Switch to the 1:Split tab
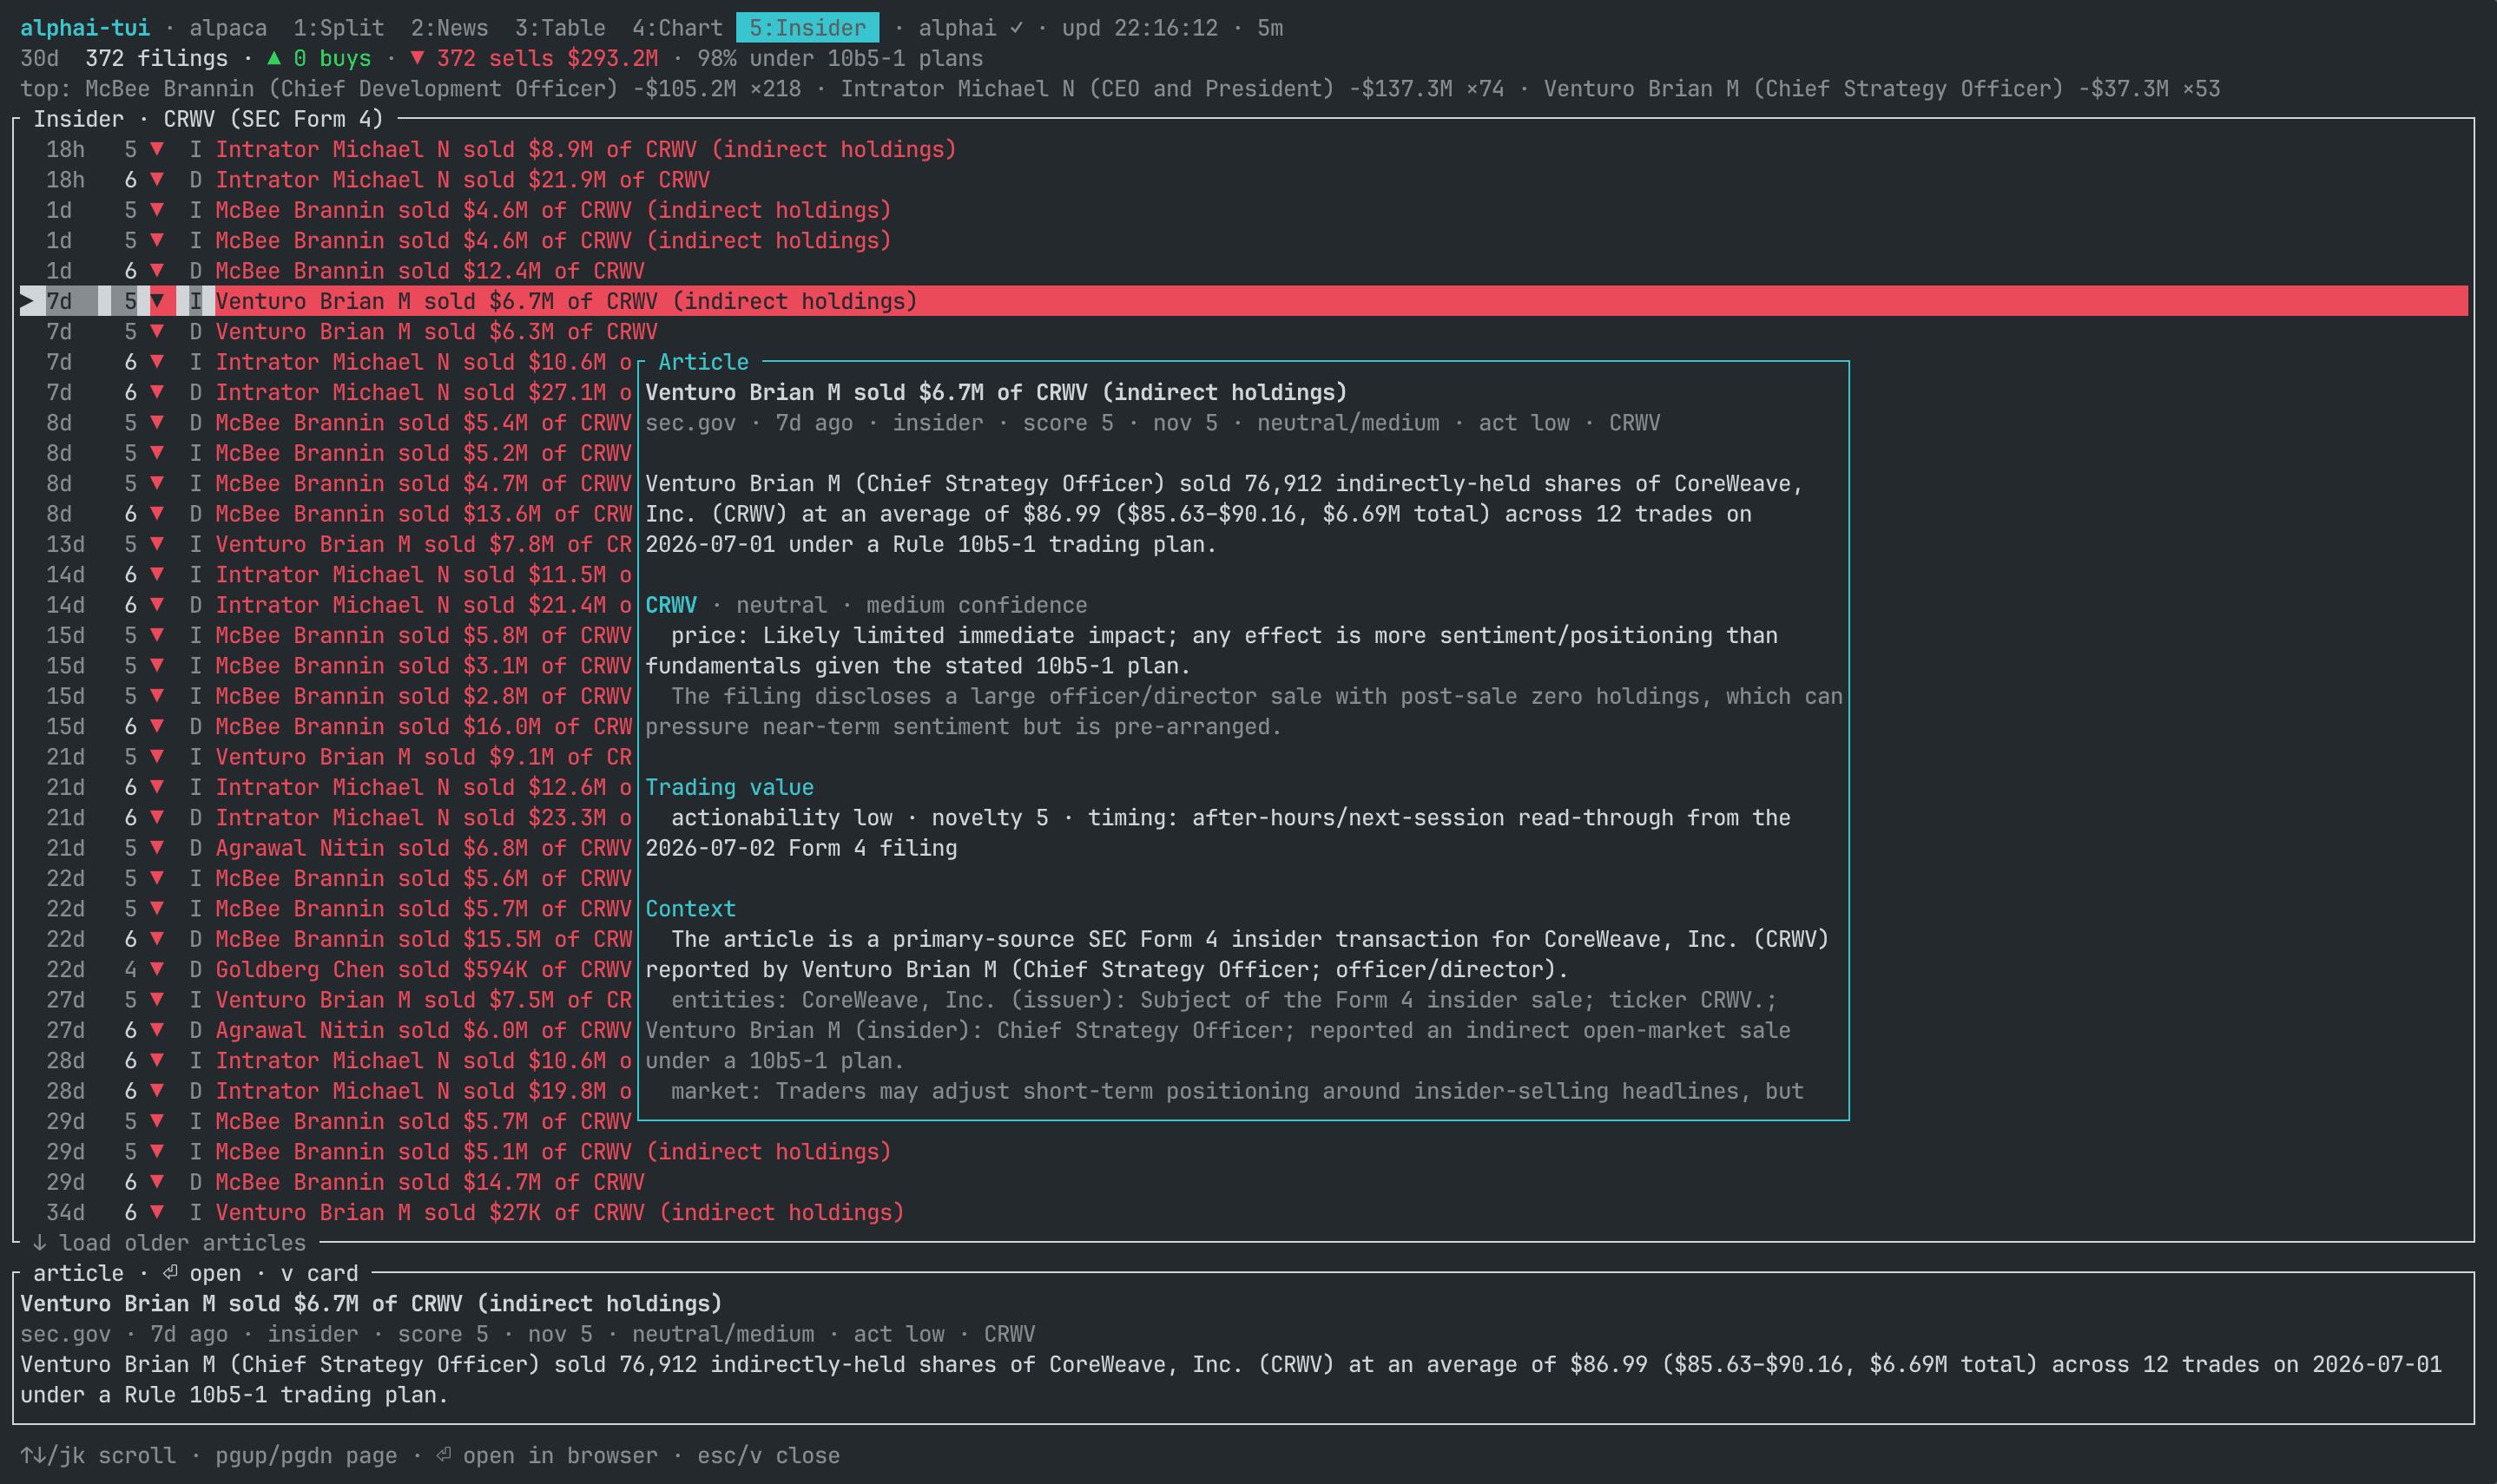 338,28
